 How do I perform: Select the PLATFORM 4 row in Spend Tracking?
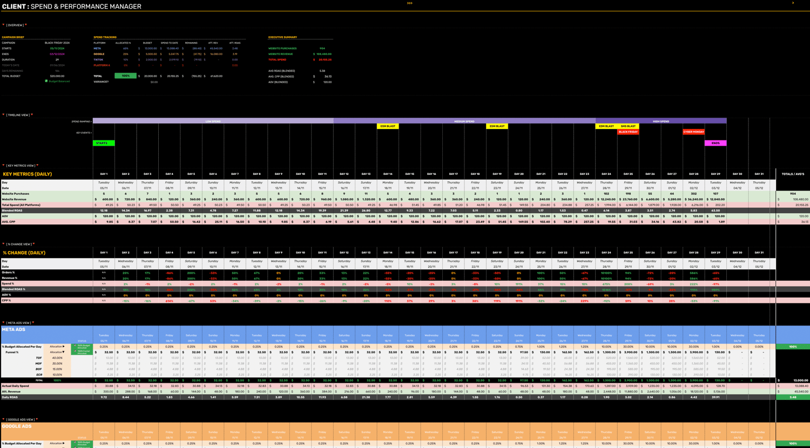pyautogui.click(x=102, y=65)
